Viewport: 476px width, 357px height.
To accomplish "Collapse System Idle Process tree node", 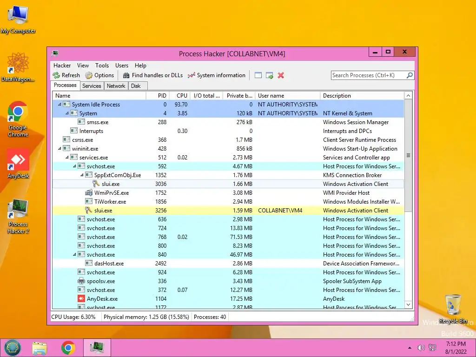I will 59,104.
